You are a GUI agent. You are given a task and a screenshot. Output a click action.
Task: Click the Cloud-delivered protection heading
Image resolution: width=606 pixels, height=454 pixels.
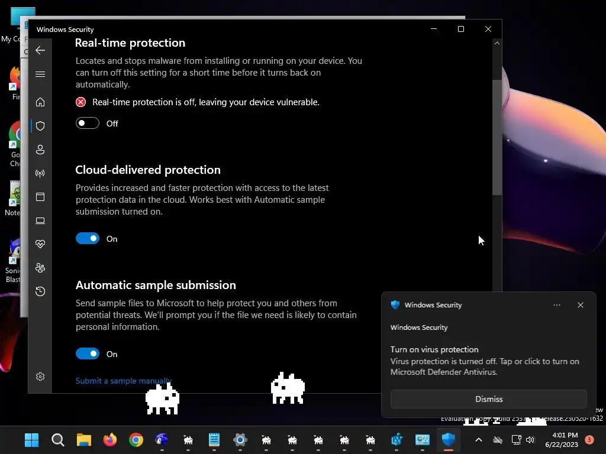148,170
